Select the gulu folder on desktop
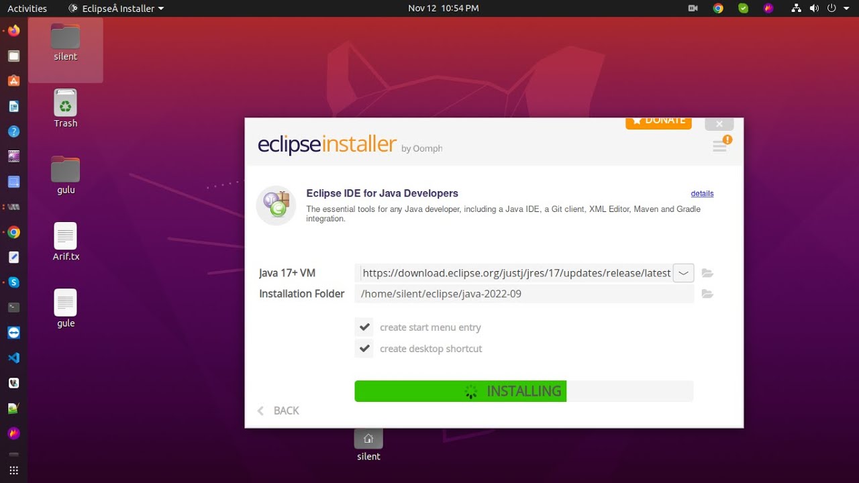Viewport: 859px width, 483px height. (x=66, y=176)
